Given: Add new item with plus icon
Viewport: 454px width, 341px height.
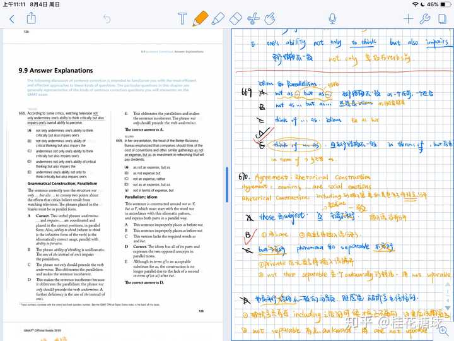Looking at the screenshot, I should point(408,19).
